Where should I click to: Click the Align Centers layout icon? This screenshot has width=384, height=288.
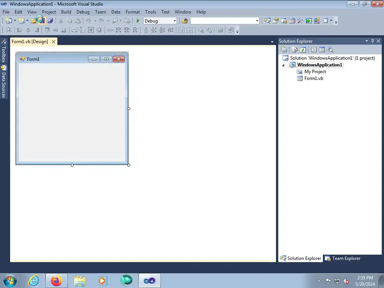(x=28, y=30)
